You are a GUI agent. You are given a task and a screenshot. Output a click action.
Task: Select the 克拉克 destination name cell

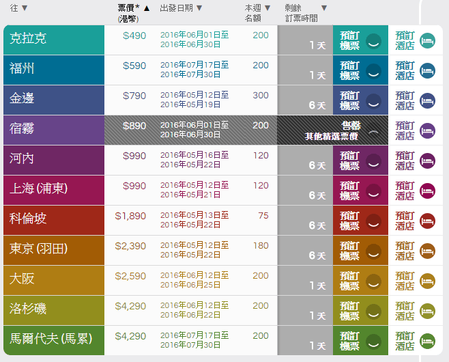click(55, 40)
